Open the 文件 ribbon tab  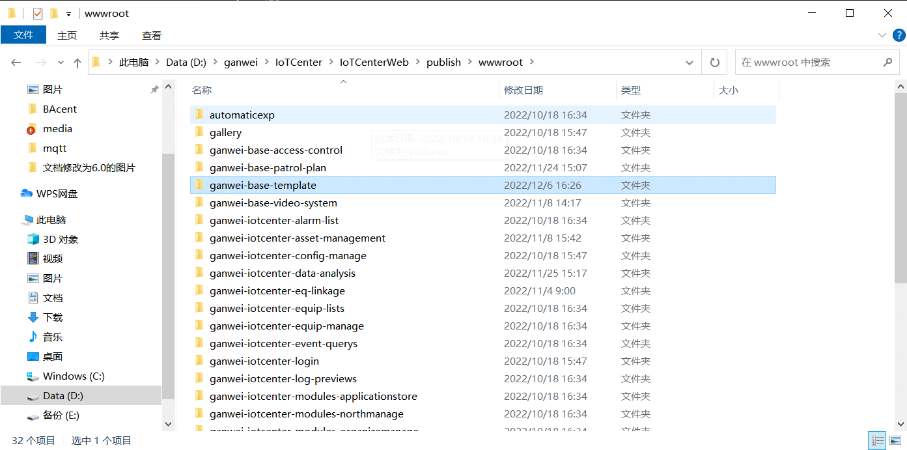coord(23,35)
